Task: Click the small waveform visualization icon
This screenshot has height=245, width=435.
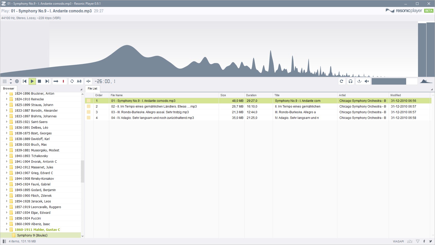Action: tap(426, 81)
